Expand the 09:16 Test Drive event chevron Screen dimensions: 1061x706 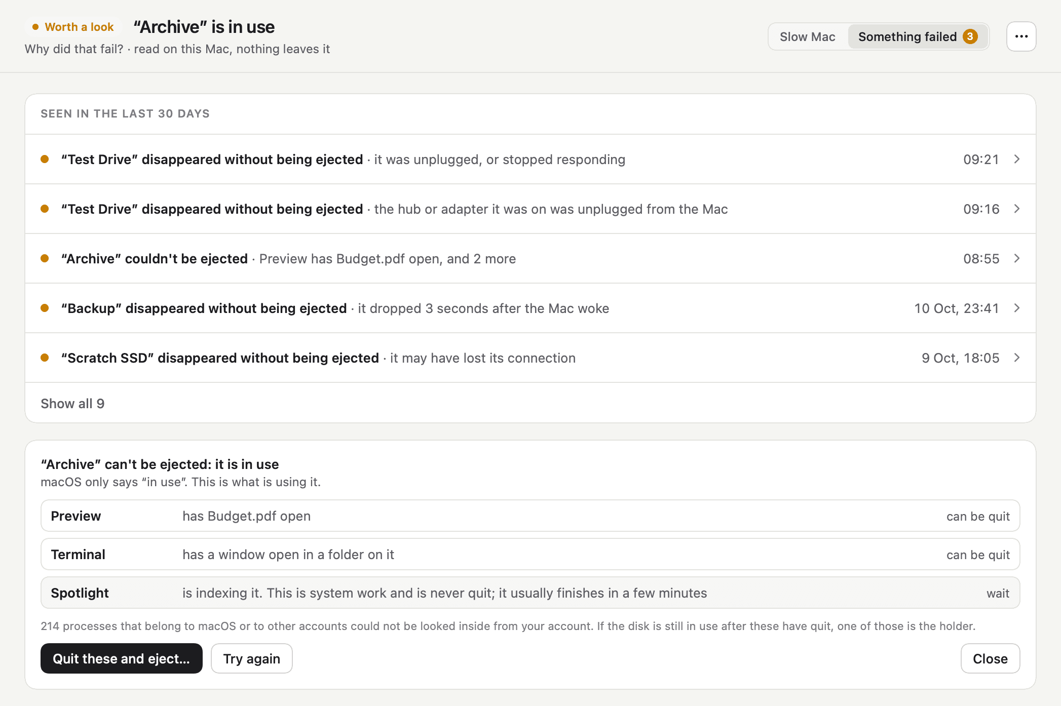[x=1016, y=209]
